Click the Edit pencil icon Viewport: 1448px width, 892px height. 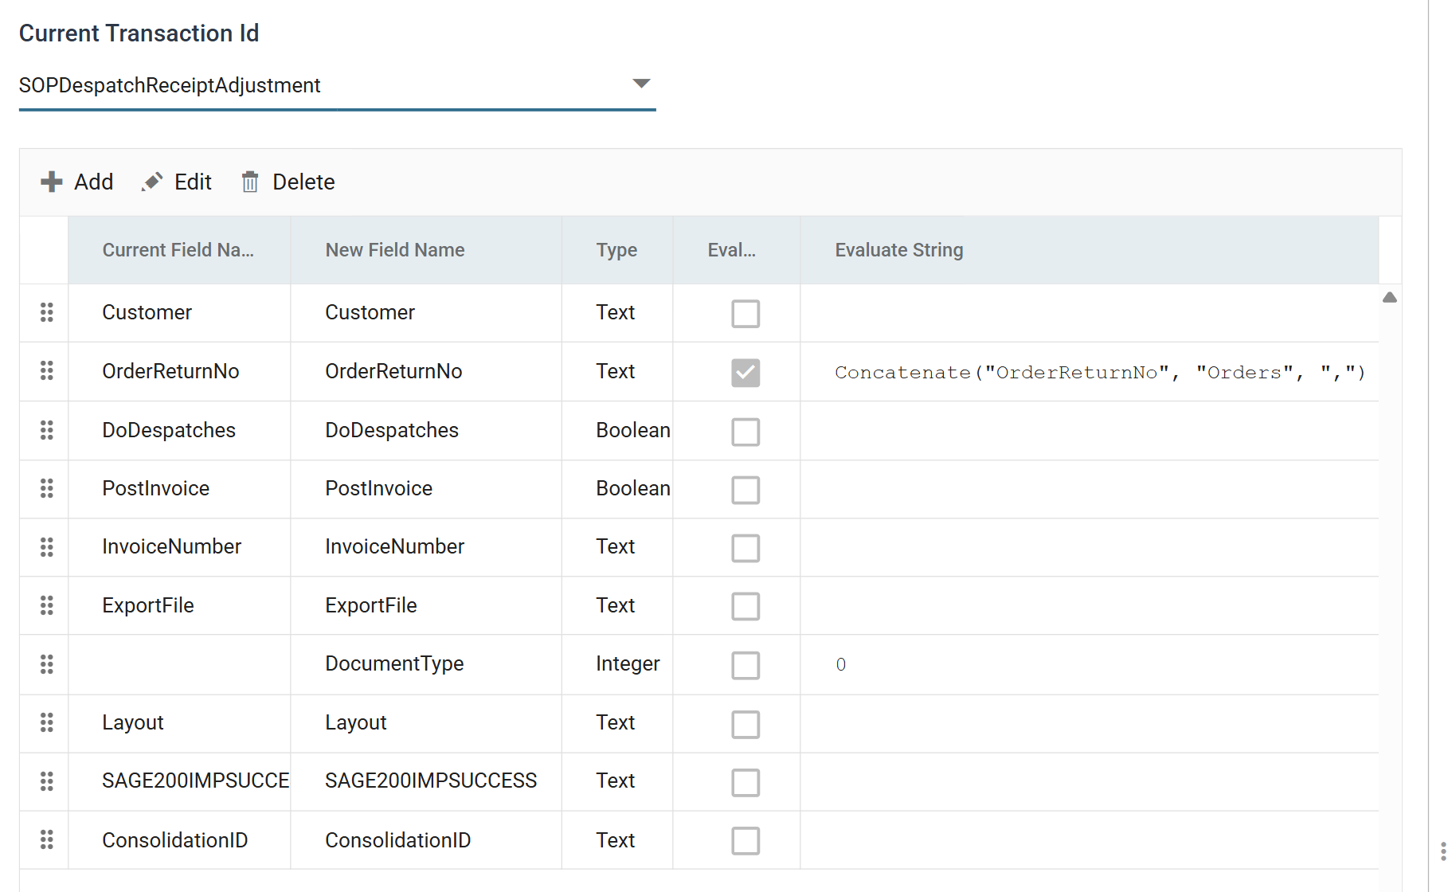[152, 182]
